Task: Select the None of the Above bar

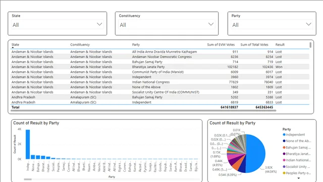Action: click(33, 157)
